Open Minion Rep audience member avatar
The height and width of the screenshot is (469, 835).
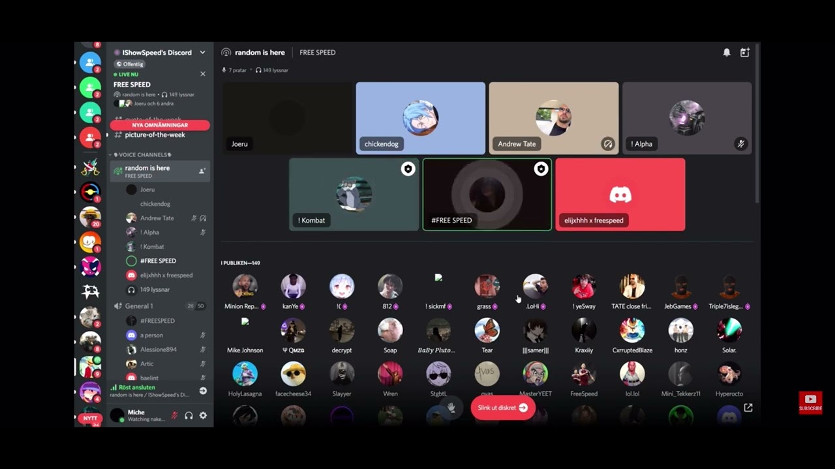pos(245,286)
